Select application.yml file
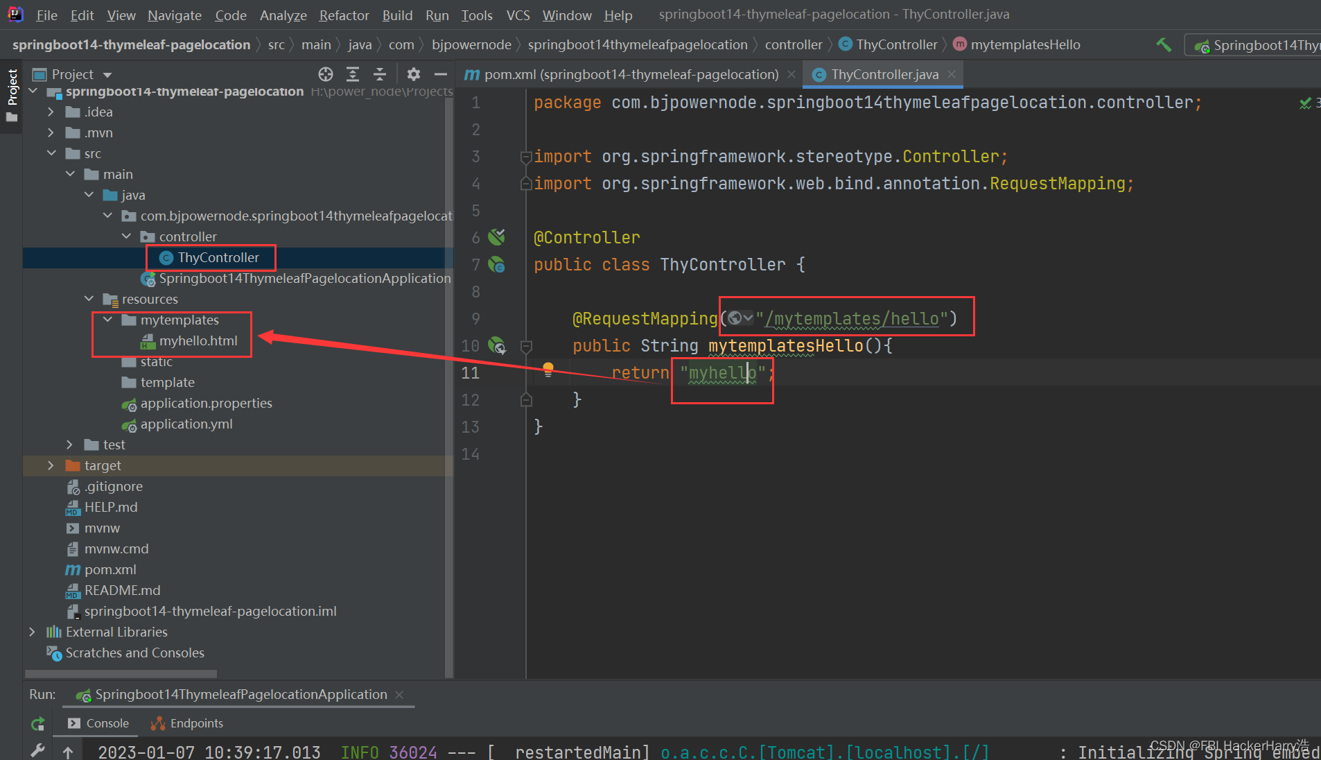Viewport: 1321px width, 760px height. click(x=186, y=424)
